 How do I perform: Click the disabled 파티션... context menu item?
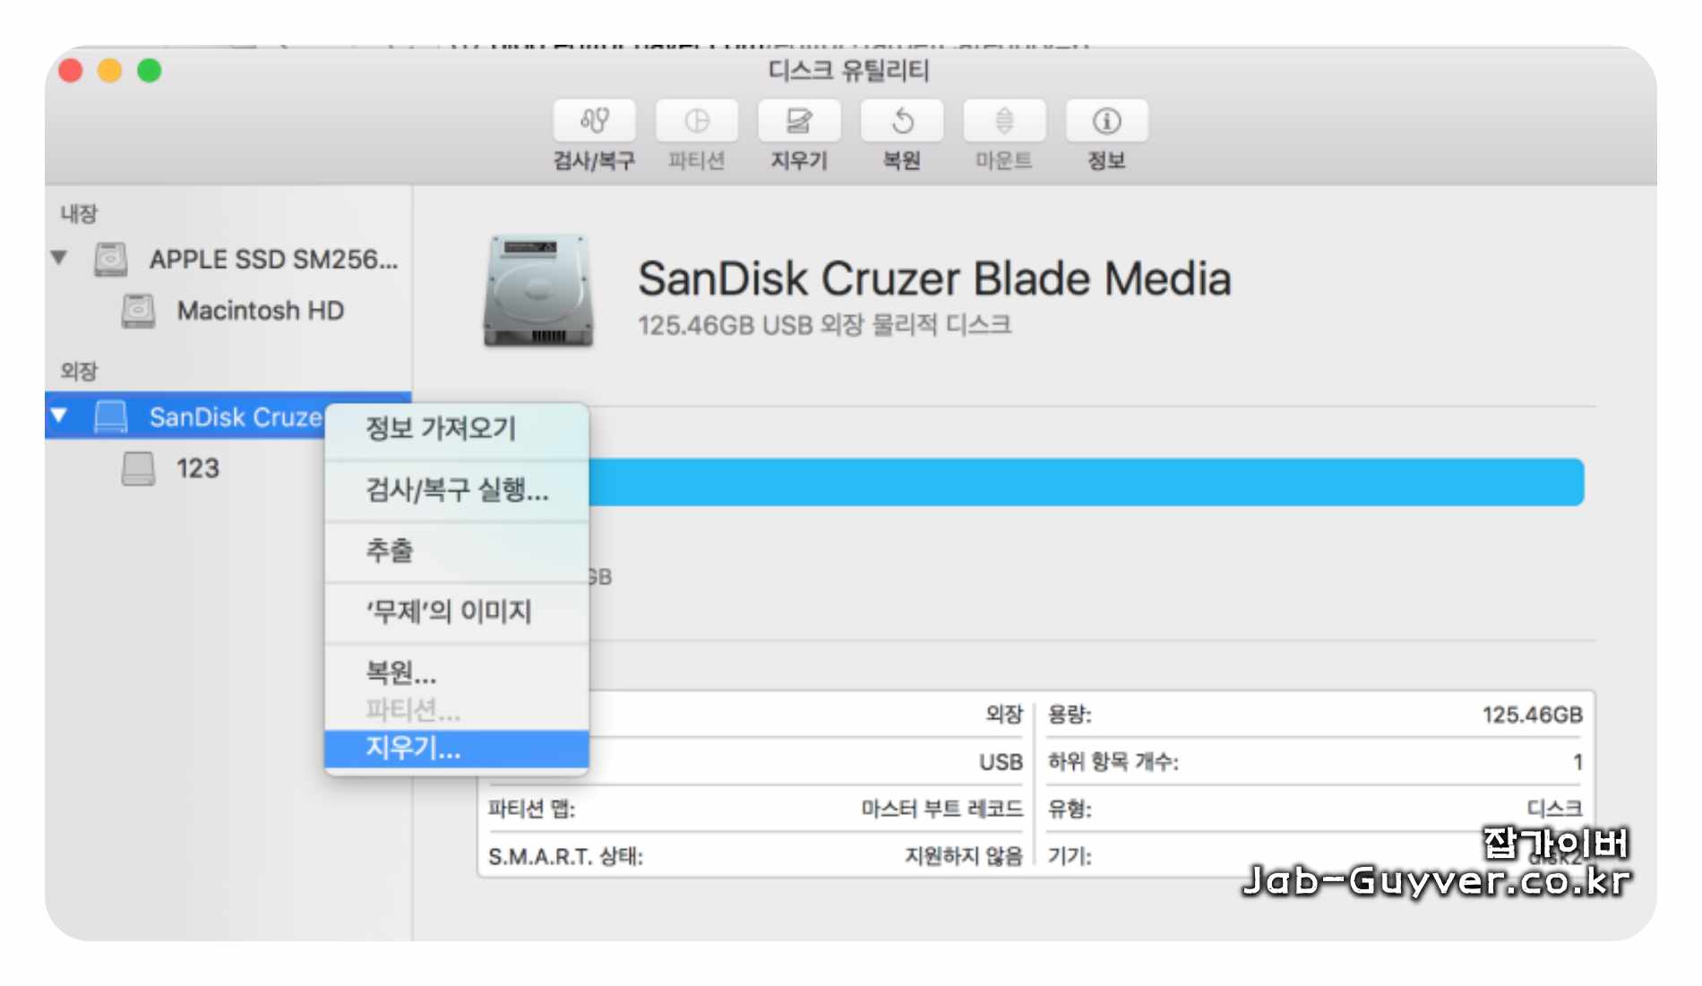[x=457, y=710]
